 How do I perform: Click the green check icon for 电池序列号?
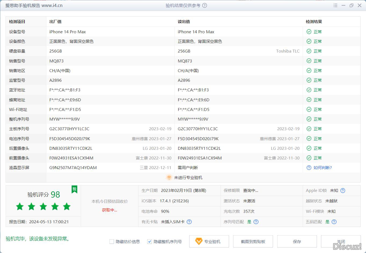click(309, 139)
